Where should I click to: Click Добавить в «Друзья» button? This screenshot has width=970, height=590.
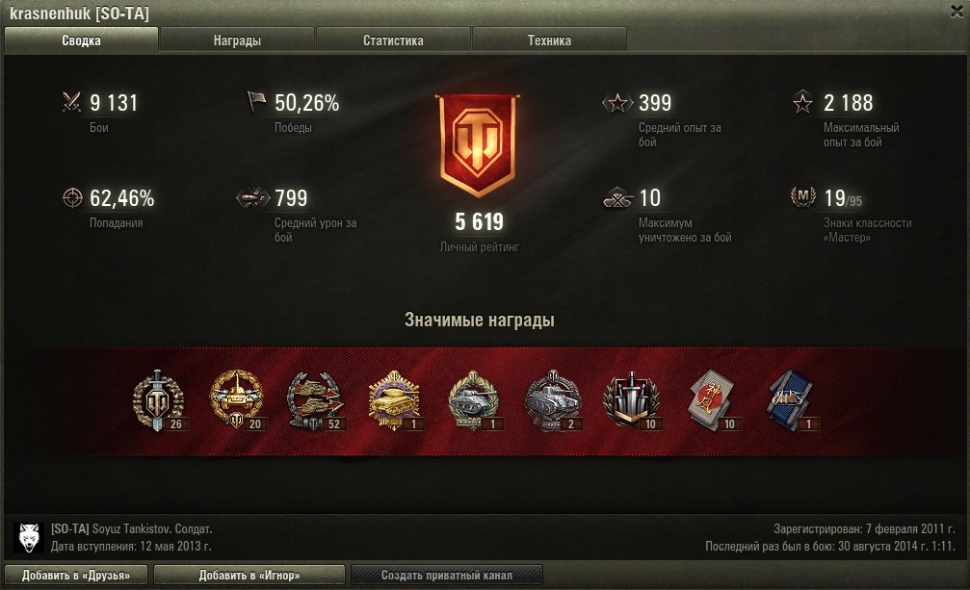pyautogui.click(x=76, y=576)
